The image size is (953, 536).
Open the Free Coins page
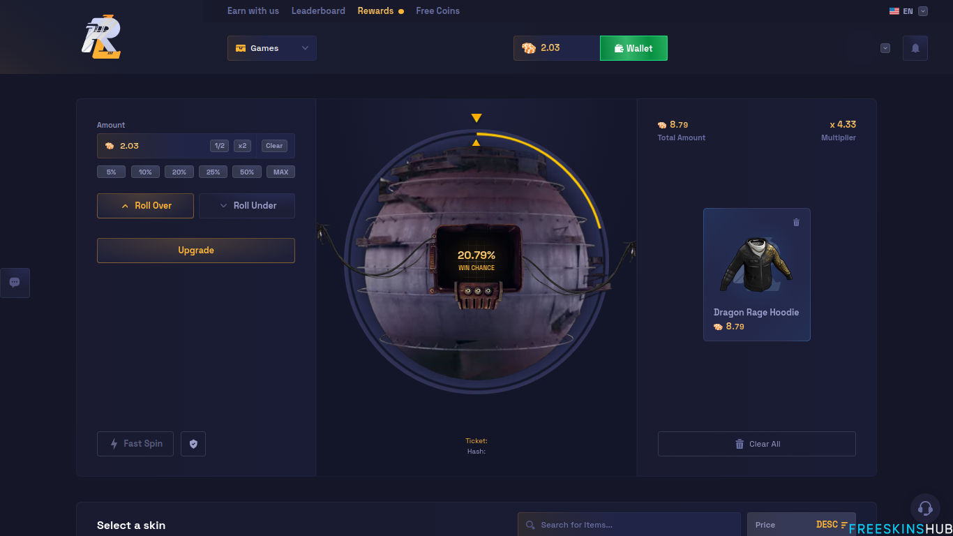click(x=437, y=11)
